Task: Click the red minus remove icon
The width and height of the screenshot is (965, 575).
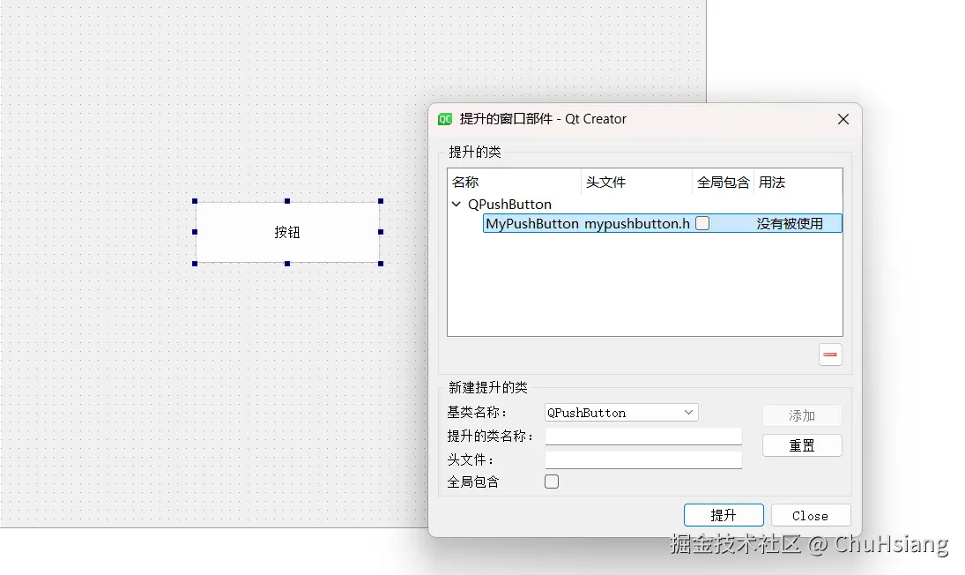Action: pyautogui.click(x=829, y=354)
